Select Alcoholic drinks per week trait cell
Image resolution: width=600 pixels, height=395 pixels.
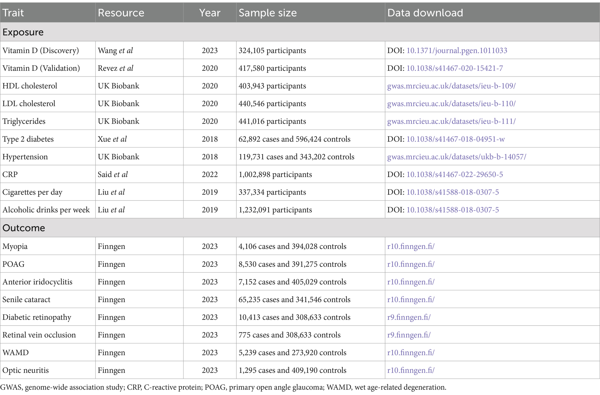48,210
